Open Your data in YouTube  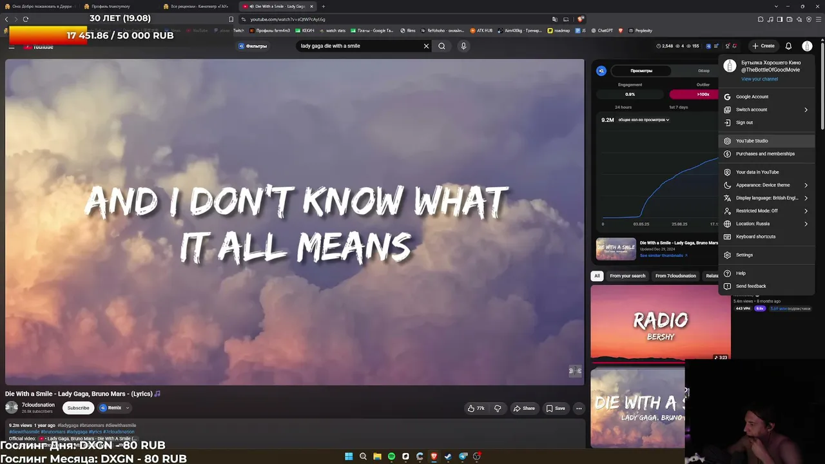766,172
